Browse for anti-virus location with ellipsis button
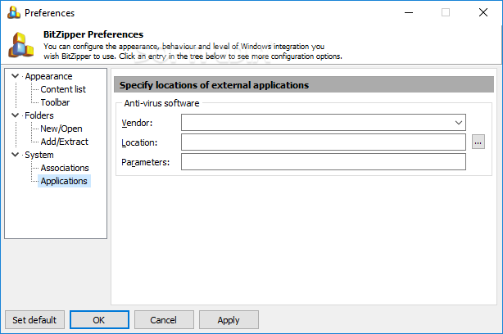 [x=478, y=142]
